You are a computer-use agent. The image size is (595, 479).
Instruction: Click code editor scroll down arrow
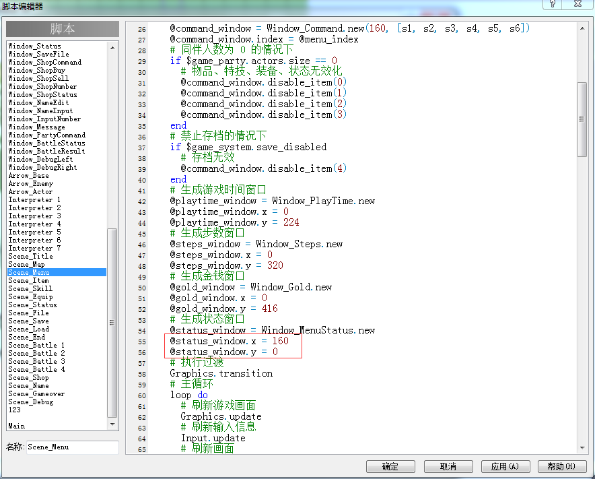click(582, 448)
